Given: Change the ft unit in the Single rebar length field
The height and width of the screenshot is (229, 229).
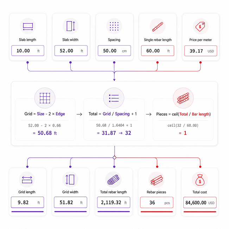Looking at the screenshot, I should [168, 51].
